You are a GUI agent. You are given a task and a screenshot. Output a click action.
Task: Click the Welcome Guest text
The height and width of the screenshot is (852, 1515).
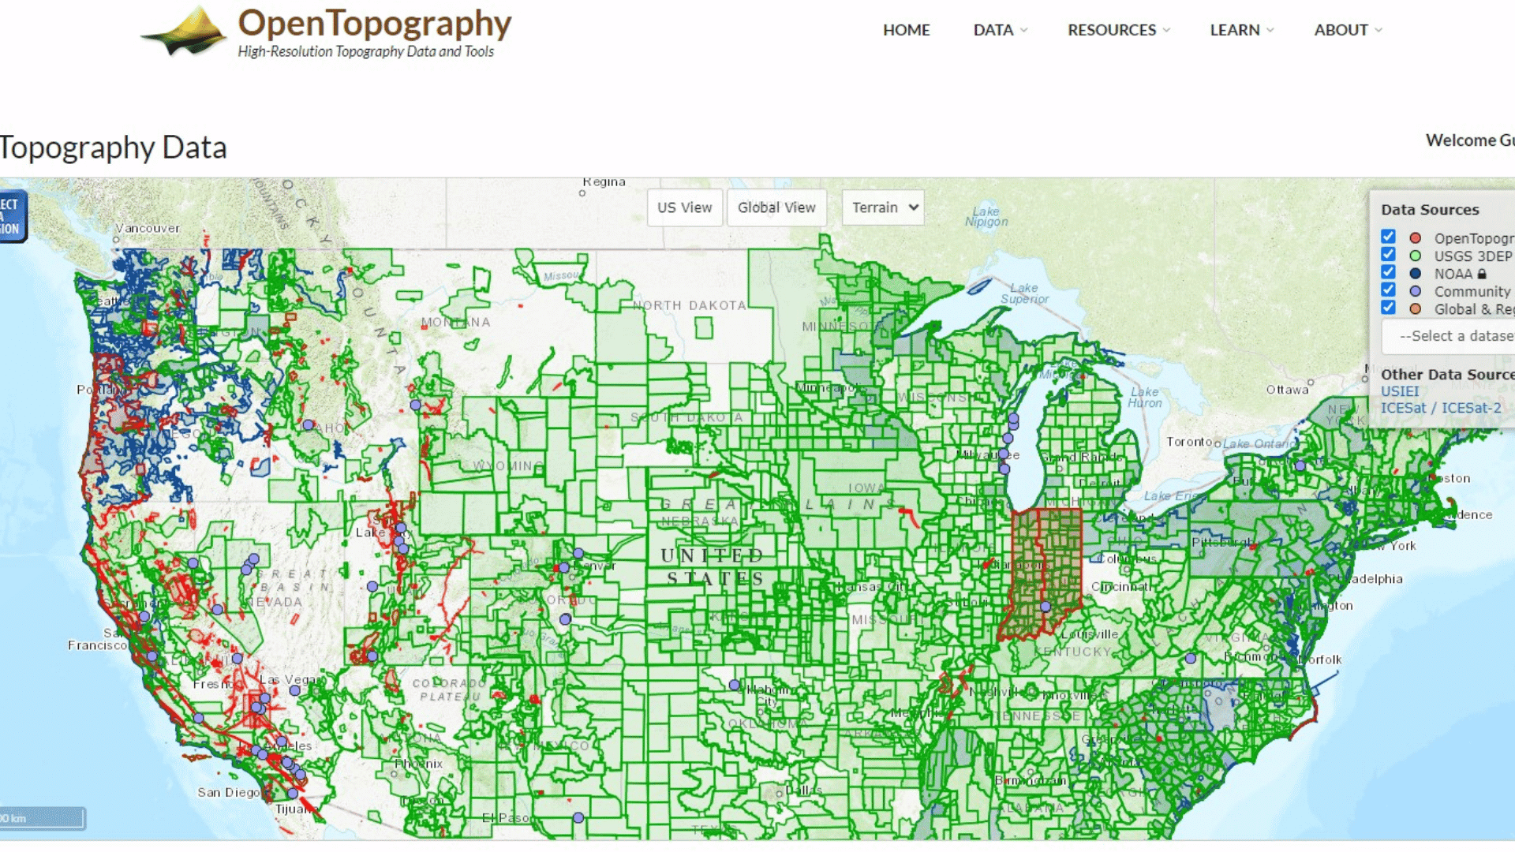(1470, 140)
